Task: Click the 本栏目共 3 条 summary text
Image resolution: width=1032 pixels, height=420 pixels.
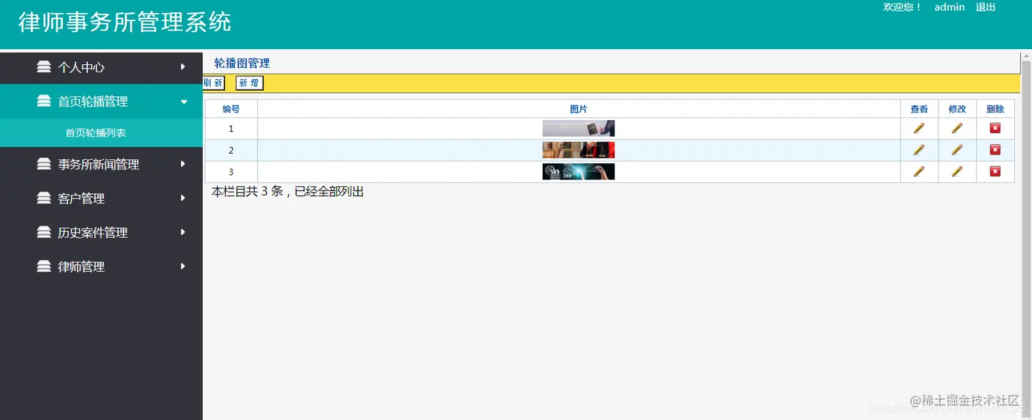Action: coord(287,192)
